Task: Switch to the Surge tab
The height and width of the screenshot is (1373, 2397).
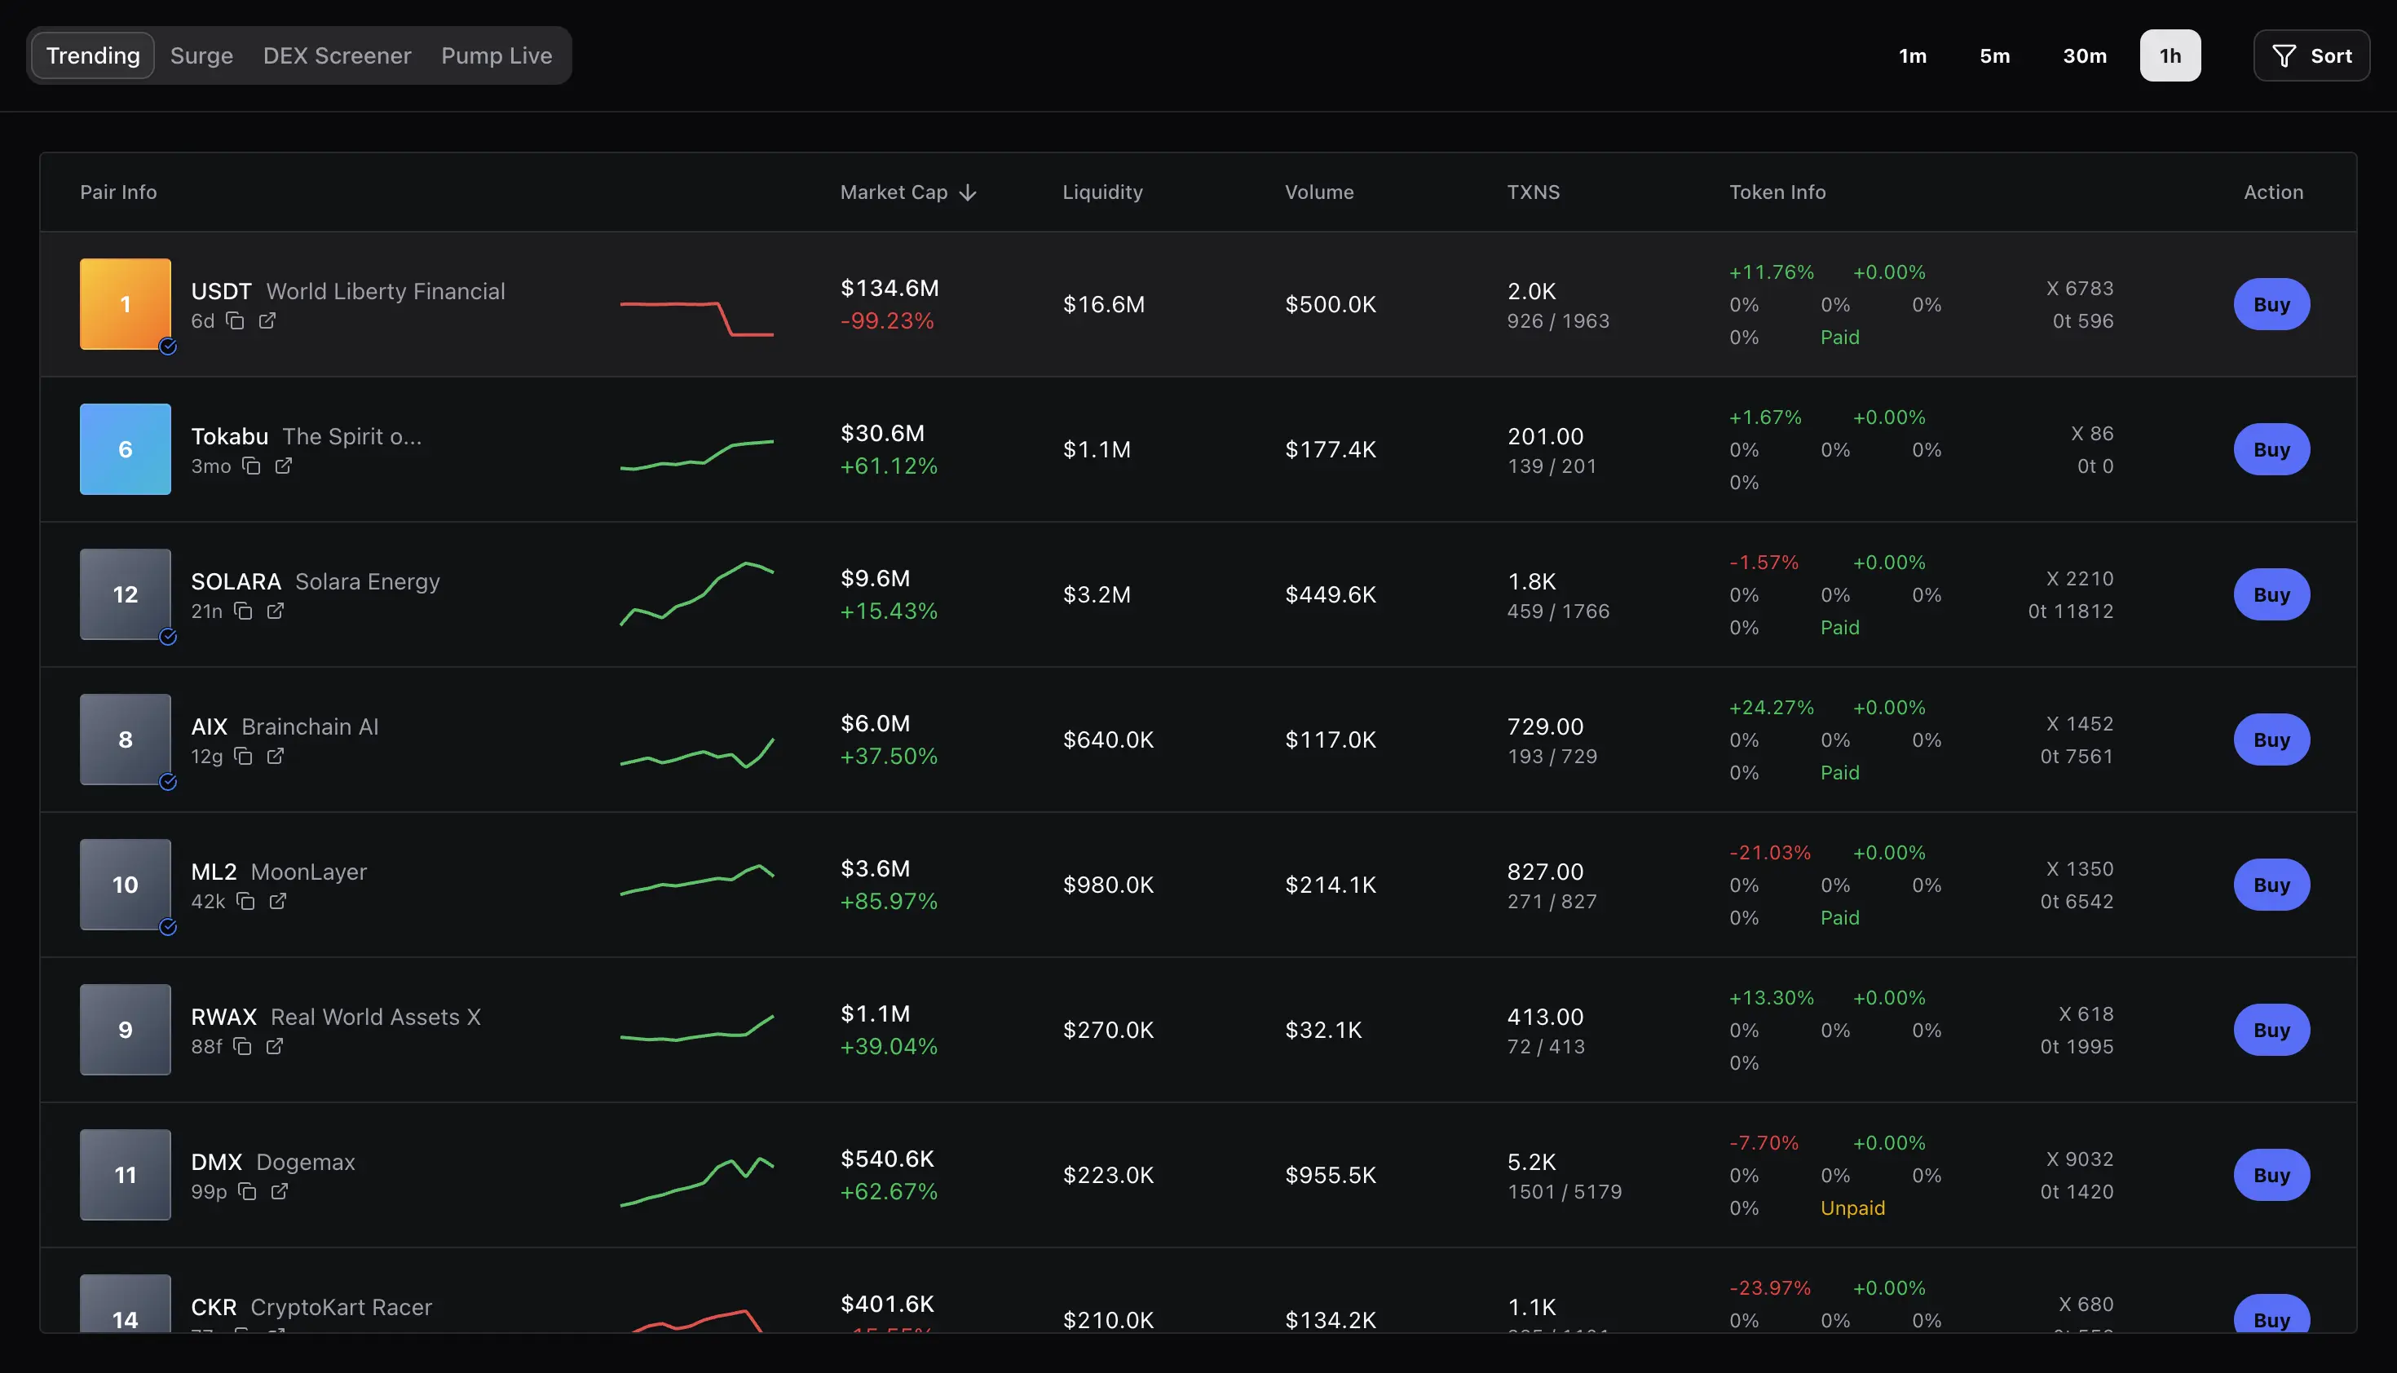Action: [201, 55]
